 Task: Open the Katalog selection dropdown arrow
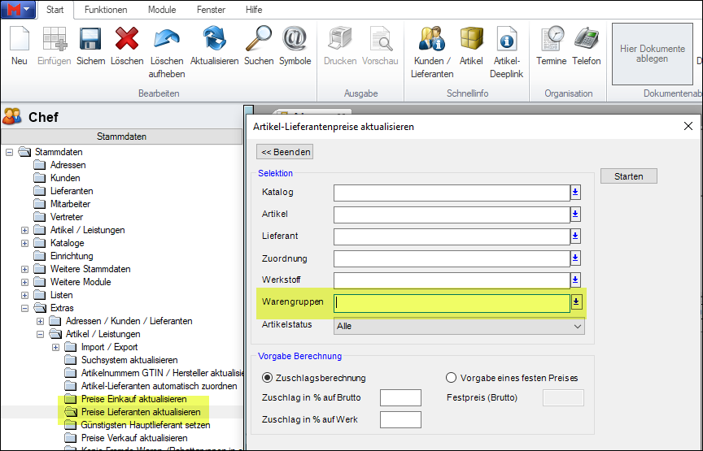pos(575,193)
